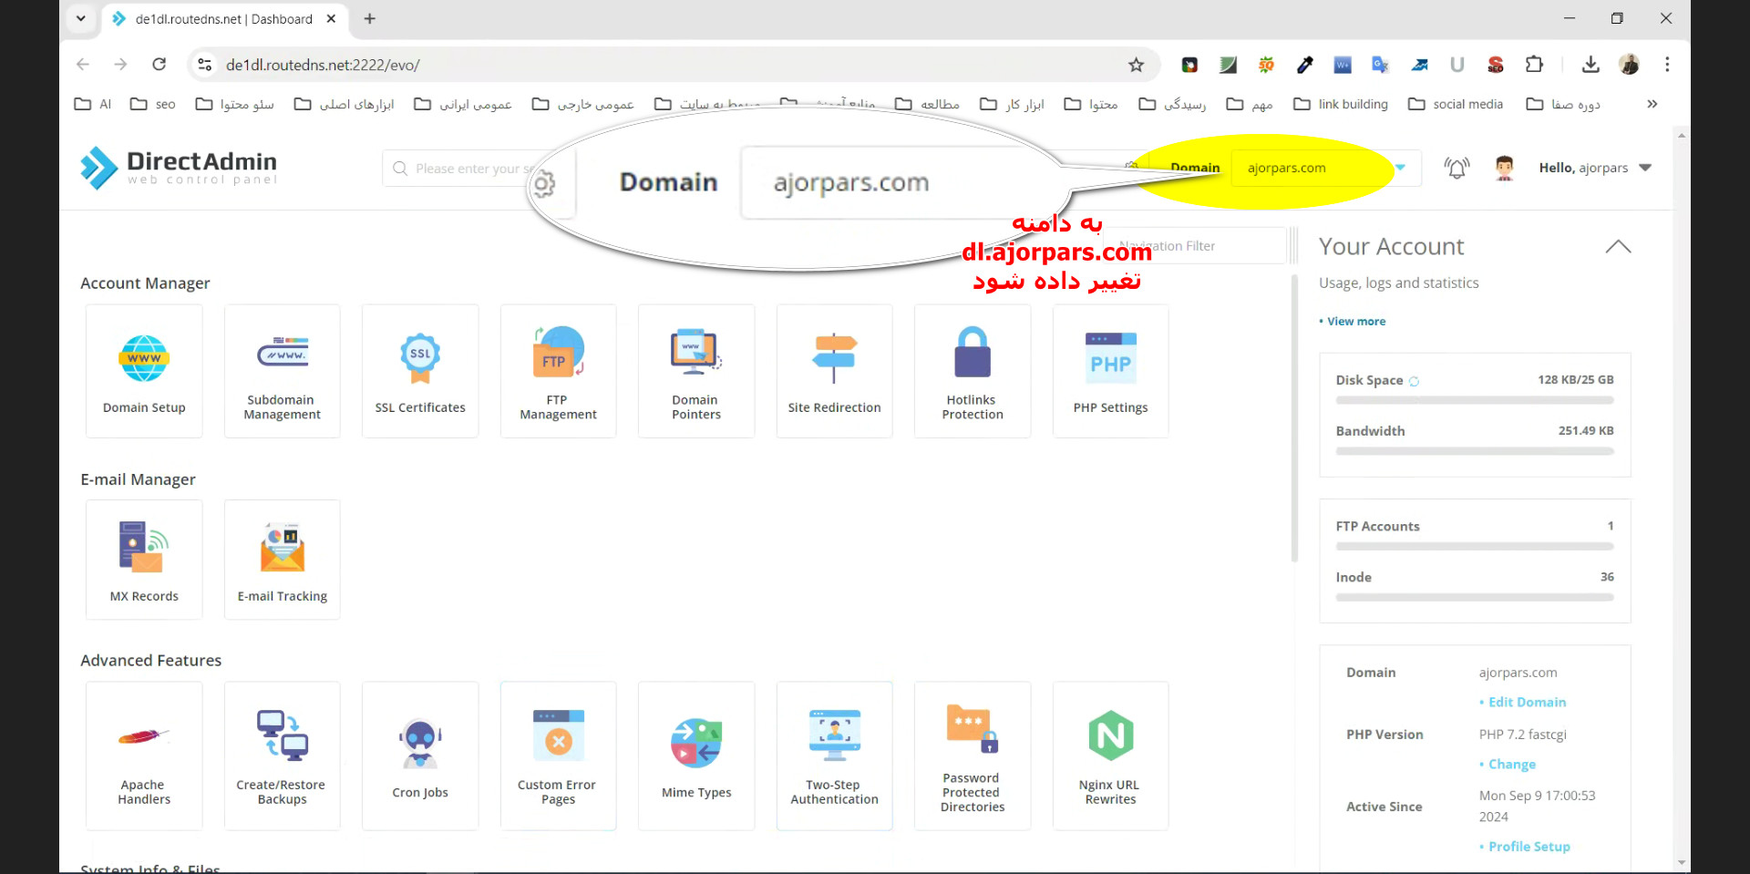Screen dimensions: 1750x874
Task: Click the Edit Domain link
Action: click(x=1527, y=702)
